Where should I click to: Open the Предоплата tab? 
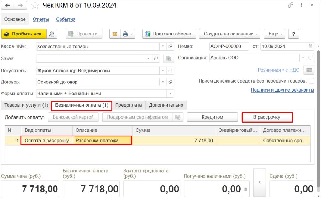click(129, 105)
